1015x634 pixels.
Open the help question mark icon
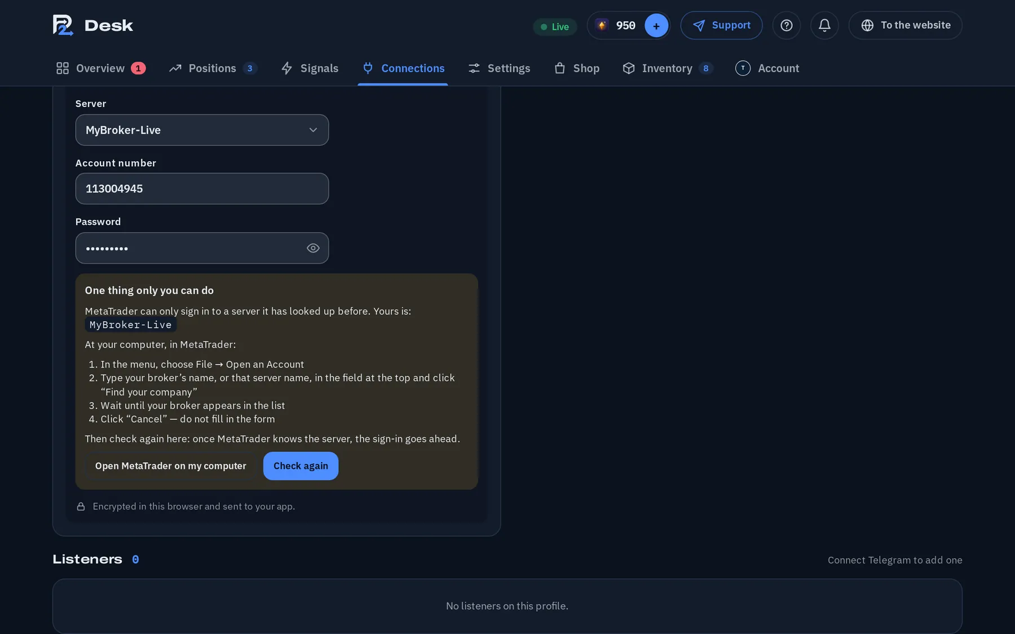click(x=787, y=25)
